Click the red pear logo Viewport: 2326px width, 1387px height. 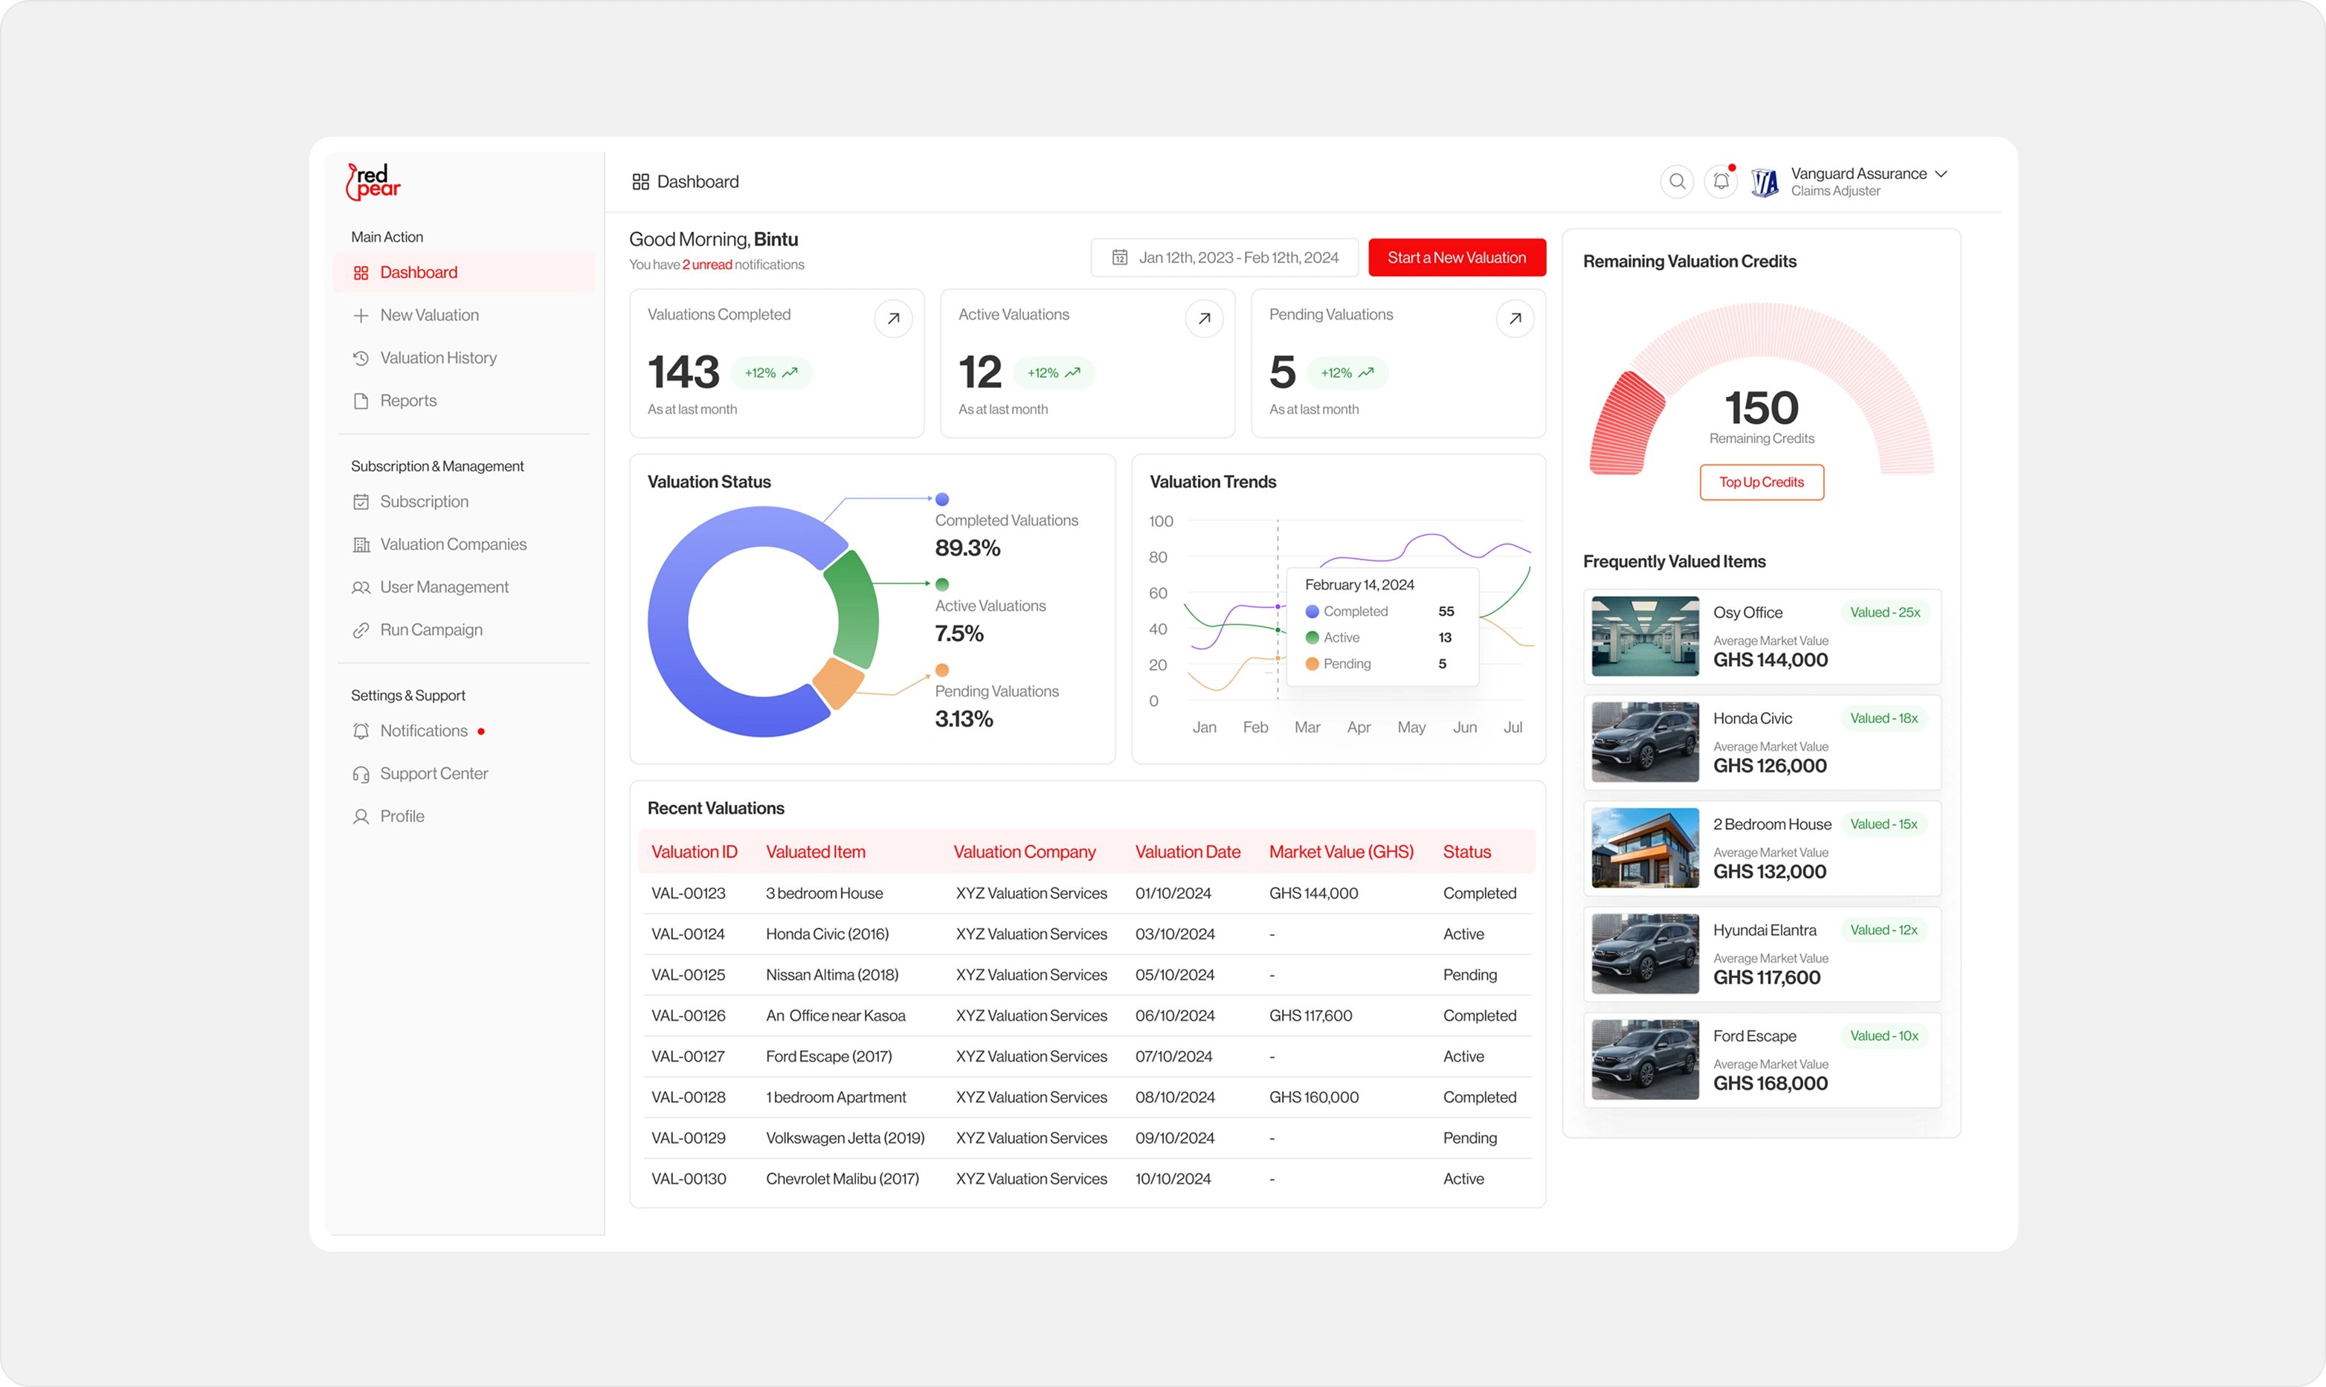pos(373,181)
